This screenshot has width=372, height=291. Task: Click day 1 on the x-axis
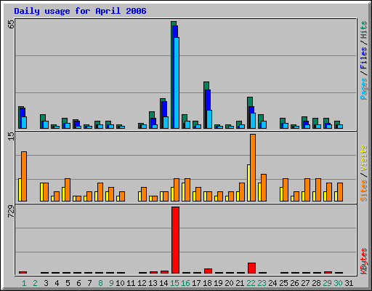click(24, 283)
